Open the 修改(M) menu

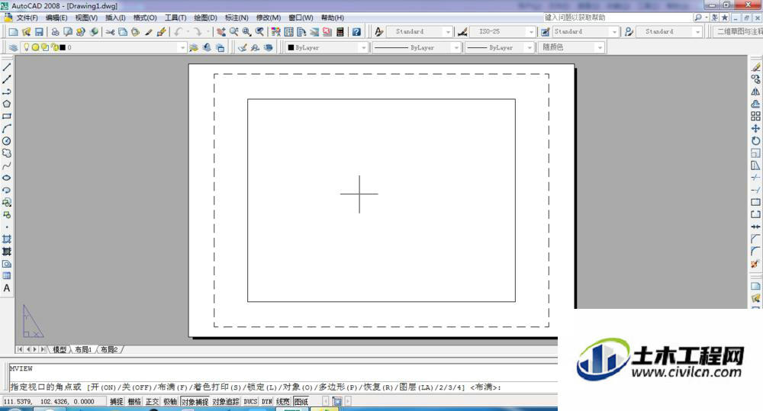(x=269, y=18)
